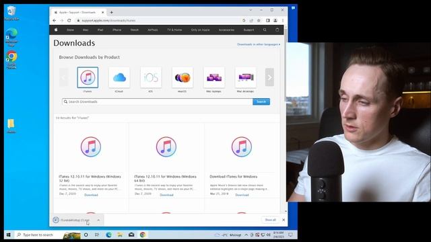Switch to Chrome on the taskbar

pos(143,235)
